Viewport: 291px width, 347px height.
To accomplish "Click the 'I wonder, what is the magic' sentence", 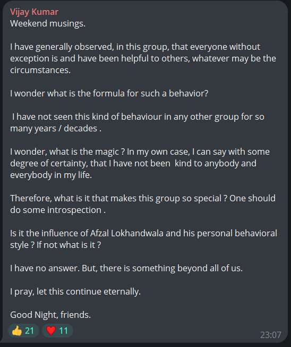I will pos(67,152).
